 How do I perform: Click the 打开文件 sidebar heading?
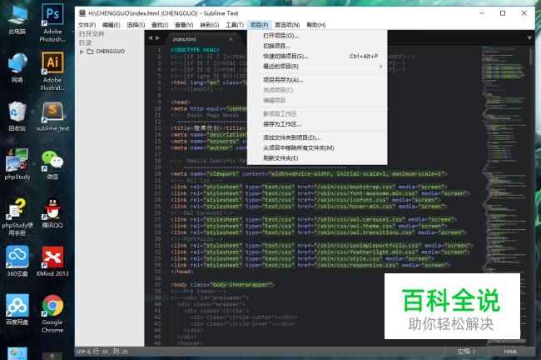coord(92,34)
